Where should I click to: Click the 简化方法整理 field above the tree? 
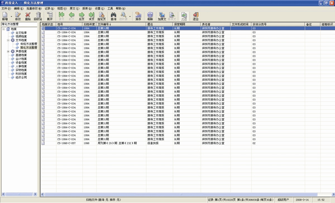tap(19, 25)
